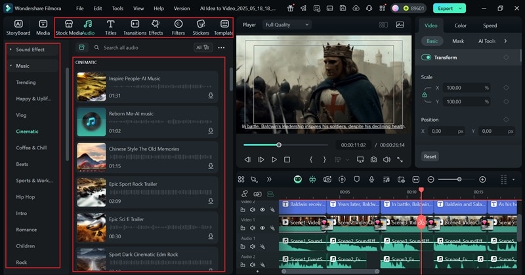Switch to the Speed properties tab
The height and width of the screenshot is (275, 525).
pyautogui.click(x=490, y=26)
